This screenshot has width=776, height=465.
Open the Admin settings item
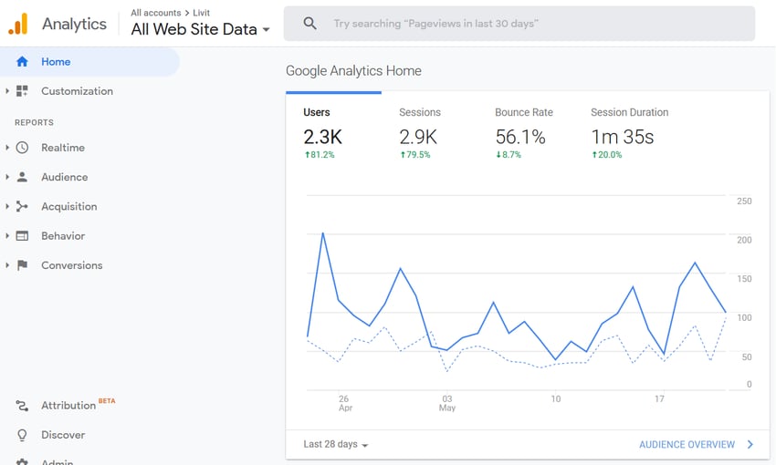point(58,462)
